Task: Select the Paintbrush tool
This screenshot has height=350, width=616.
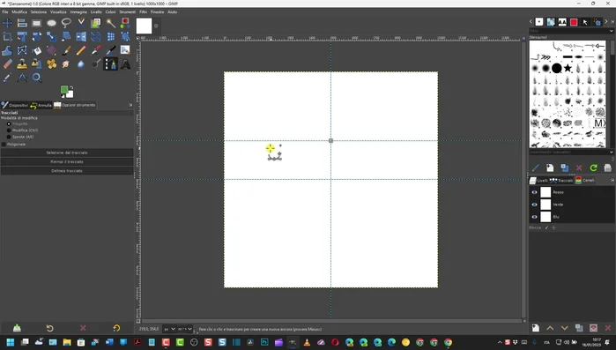Action: point(66,50)
